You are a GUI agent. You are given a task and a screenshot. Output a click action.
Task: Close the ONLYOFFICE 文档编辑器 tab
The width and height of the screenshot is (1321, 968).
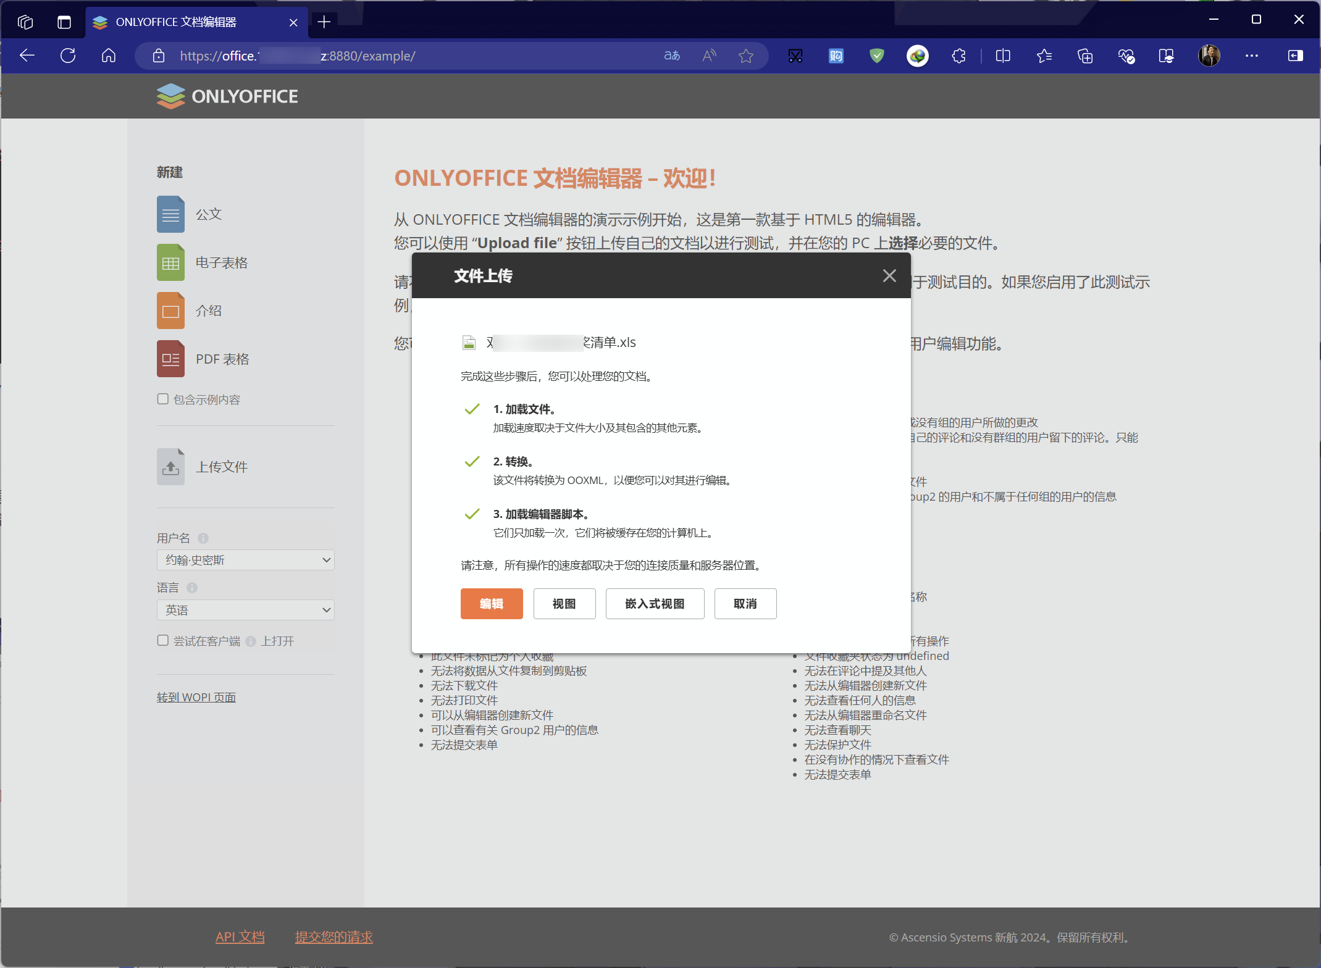click(x=293, y=22)
